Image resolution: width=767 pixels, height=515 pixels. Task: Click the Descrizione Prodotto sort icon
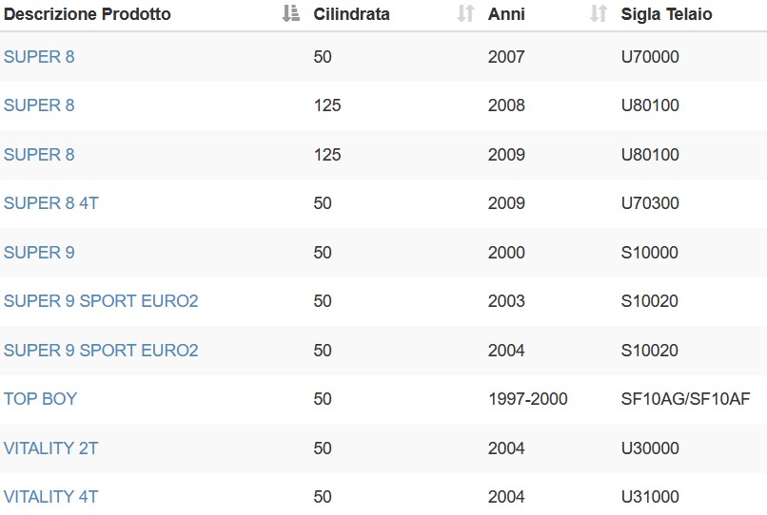click(x=291, y=13)
